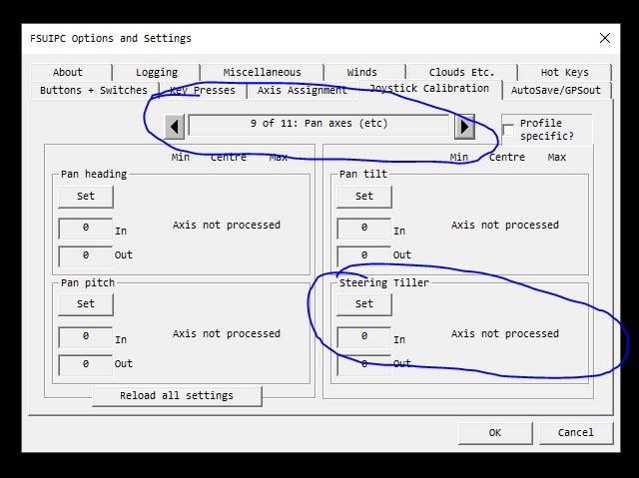
Task: Click 'Axis not processed' in Pan heading
Action: (x=227, y=226)
